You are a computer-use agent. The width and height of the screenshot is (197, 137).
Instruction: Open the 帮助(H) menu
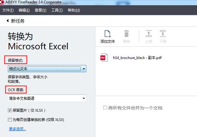tap(74, 10)
